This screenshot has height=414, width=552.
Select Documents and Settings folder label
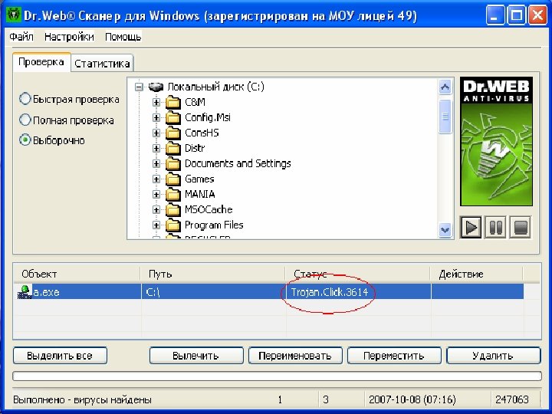tap(238, 164)
